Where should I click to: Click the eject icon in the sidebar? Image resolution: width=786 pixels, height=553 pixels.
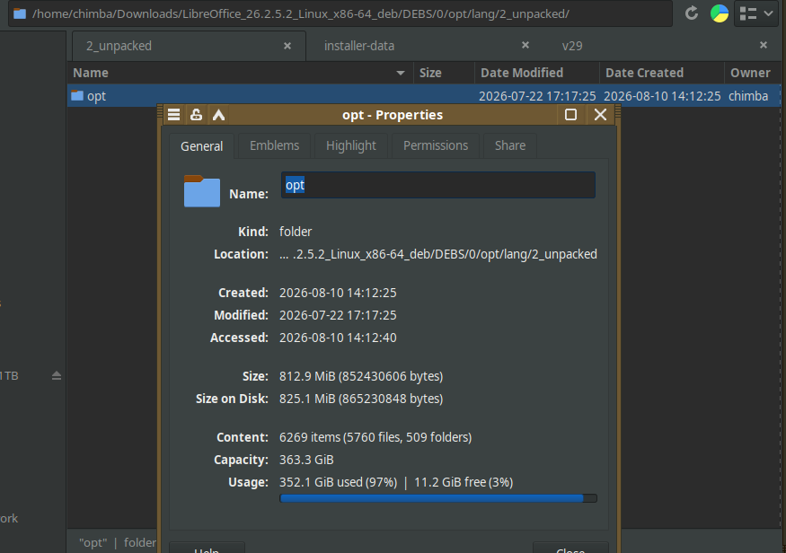56,375
